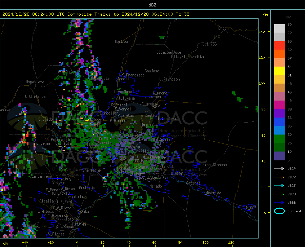The image size is (305, 247).
Task: Select the red 65 dBZ color swatch
Action: [279, 46]
